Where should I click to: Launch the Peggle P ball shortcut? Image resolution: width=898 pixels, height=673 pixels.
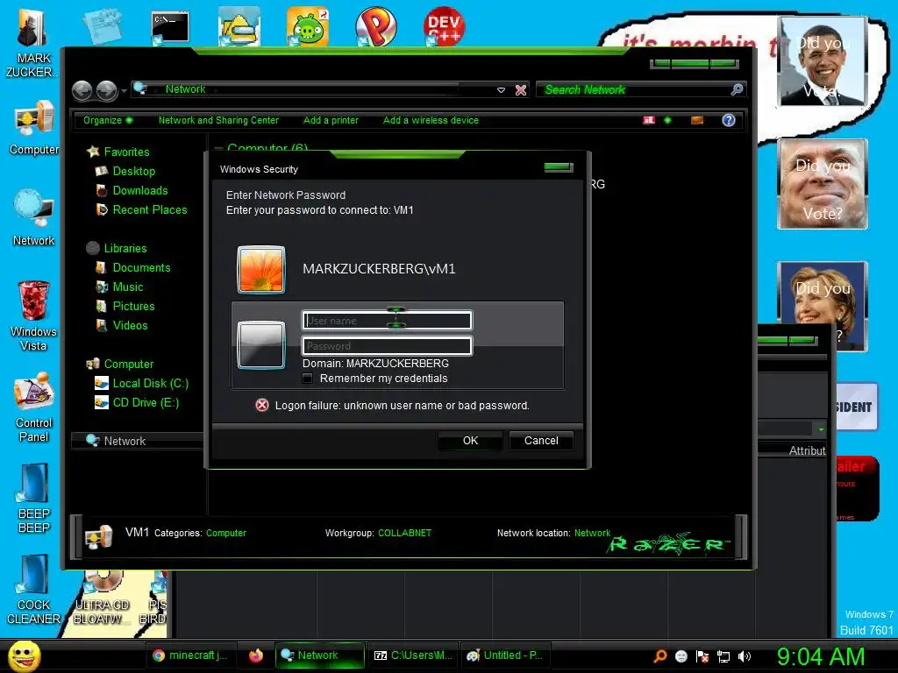[x=375, y=26]
